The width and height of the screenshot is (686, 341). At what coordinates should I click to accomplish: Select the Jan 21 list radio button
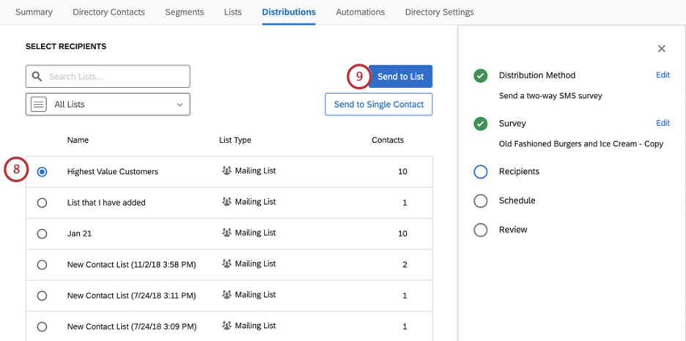click(42, 233)
